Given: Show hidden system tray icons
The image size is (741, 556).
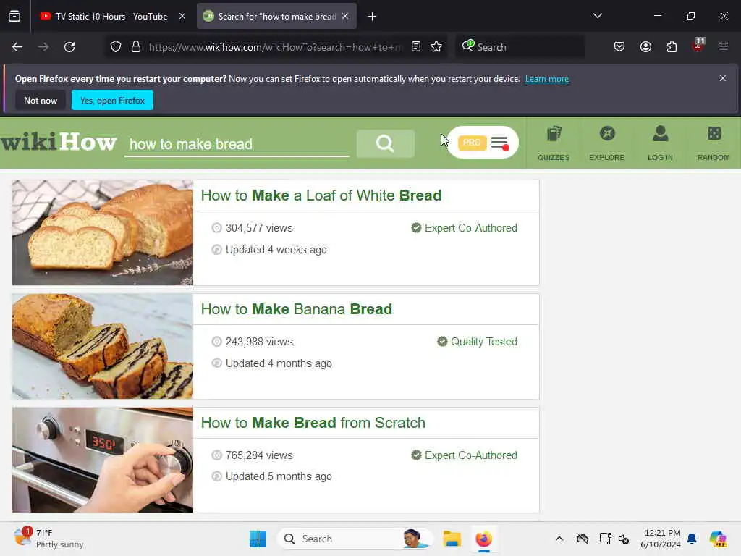Looking at the screenshot, I should click(559, 539).
